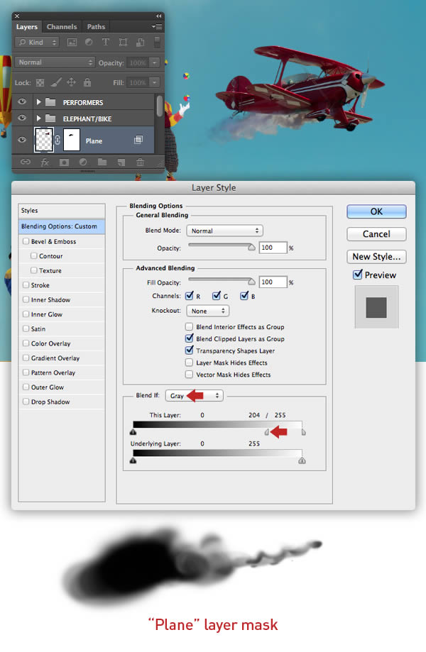This screenshot has height=652, width=426.
Task: Expand the ELEPHANT/BIKE group triangle
Action: coord(38,118)
